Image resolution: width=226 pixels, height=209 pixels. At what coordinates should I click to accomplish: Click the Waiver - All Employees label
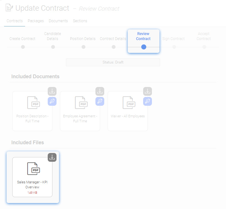(128, 116)
